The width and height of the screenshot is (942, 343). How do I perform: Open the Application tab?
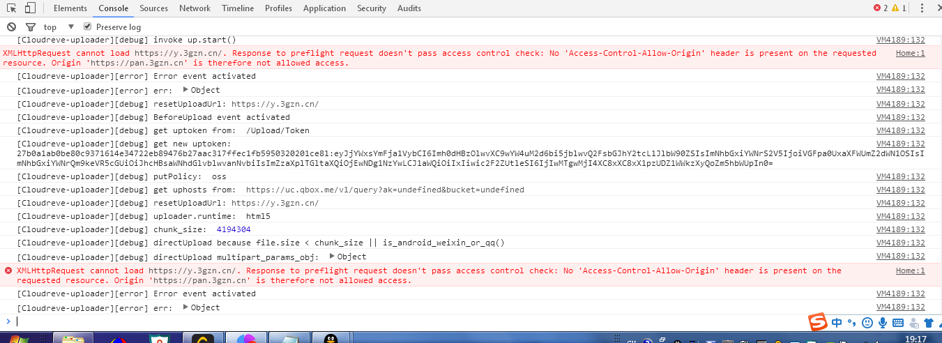324,8
